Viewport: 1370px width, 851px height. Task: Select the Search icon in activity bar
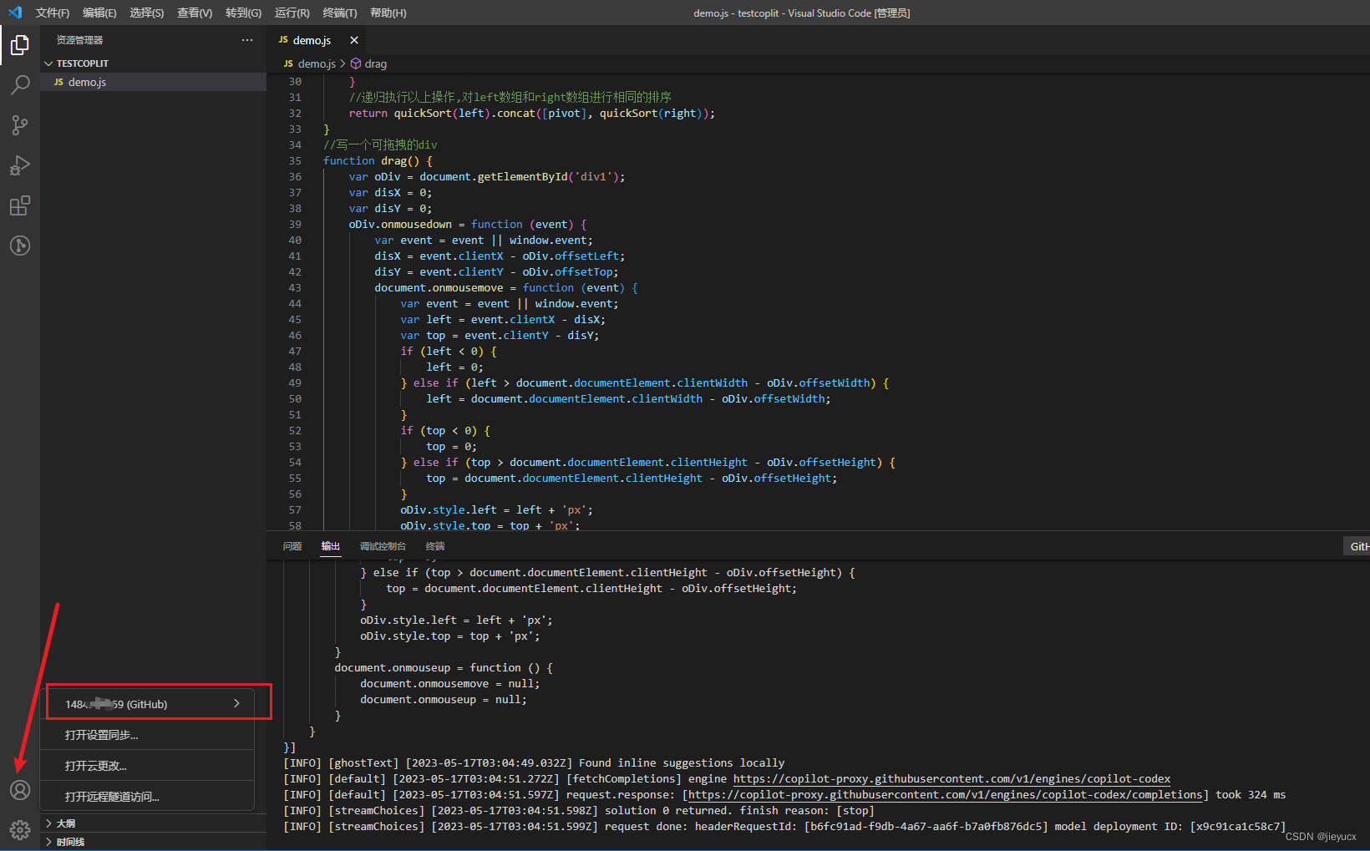pos(19,84)
